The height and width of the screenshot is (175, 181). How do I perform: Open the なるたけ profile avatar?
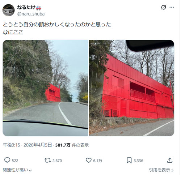(x=9, y=10)
